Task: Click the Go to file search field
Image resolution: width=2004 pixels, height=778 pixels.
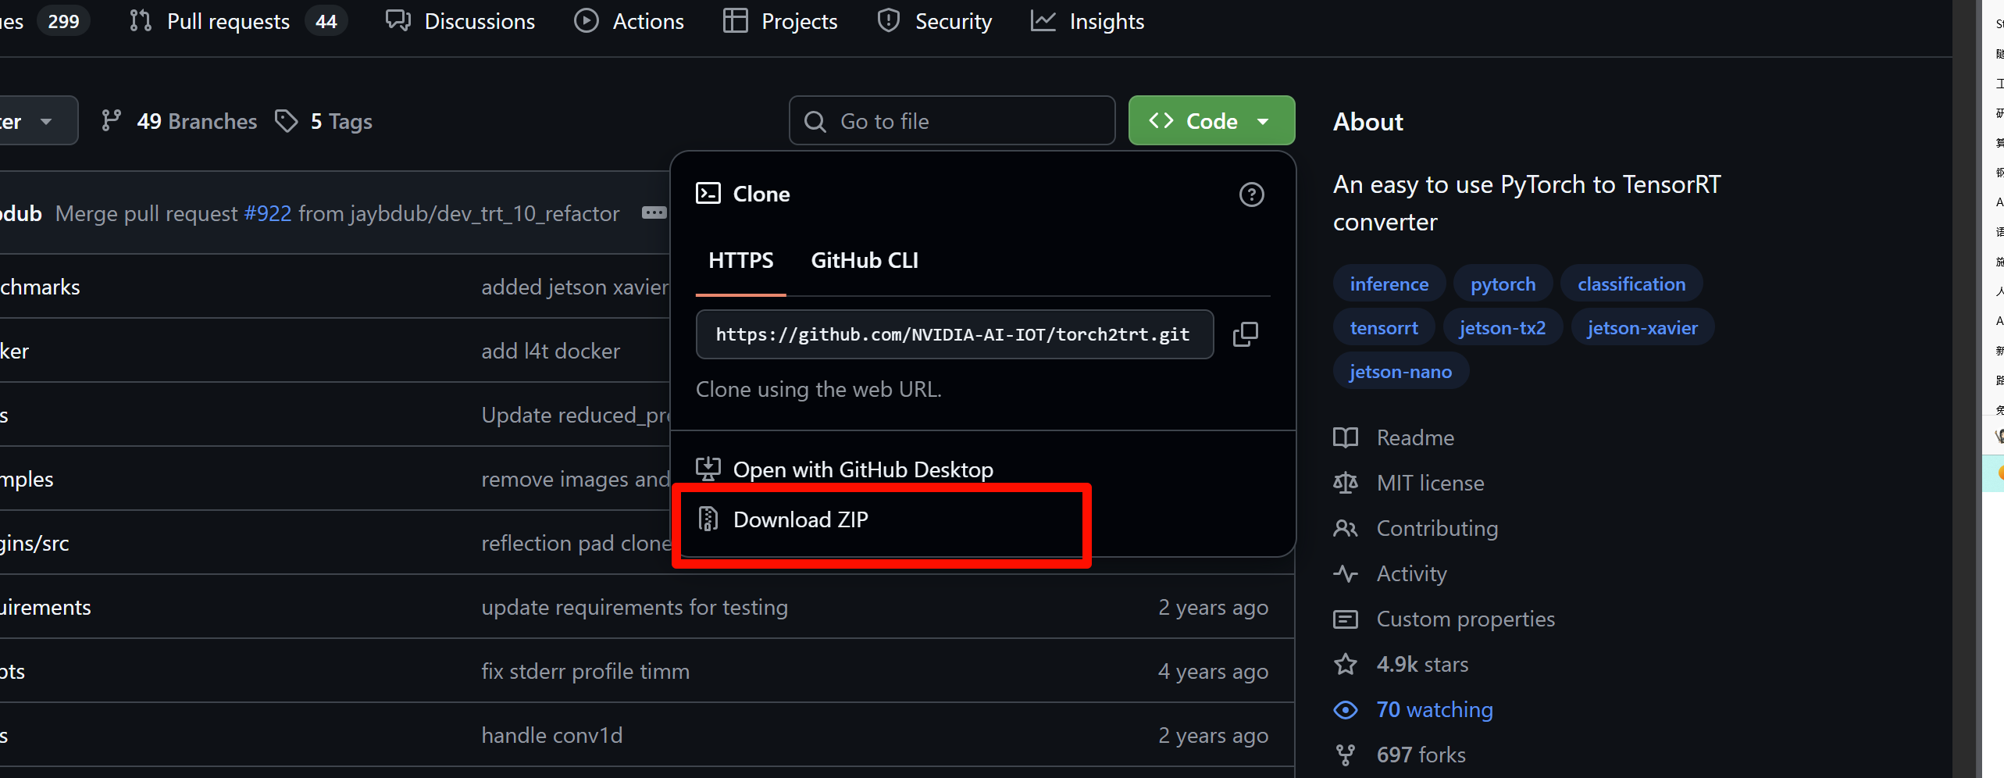Action: click(952, 121)
